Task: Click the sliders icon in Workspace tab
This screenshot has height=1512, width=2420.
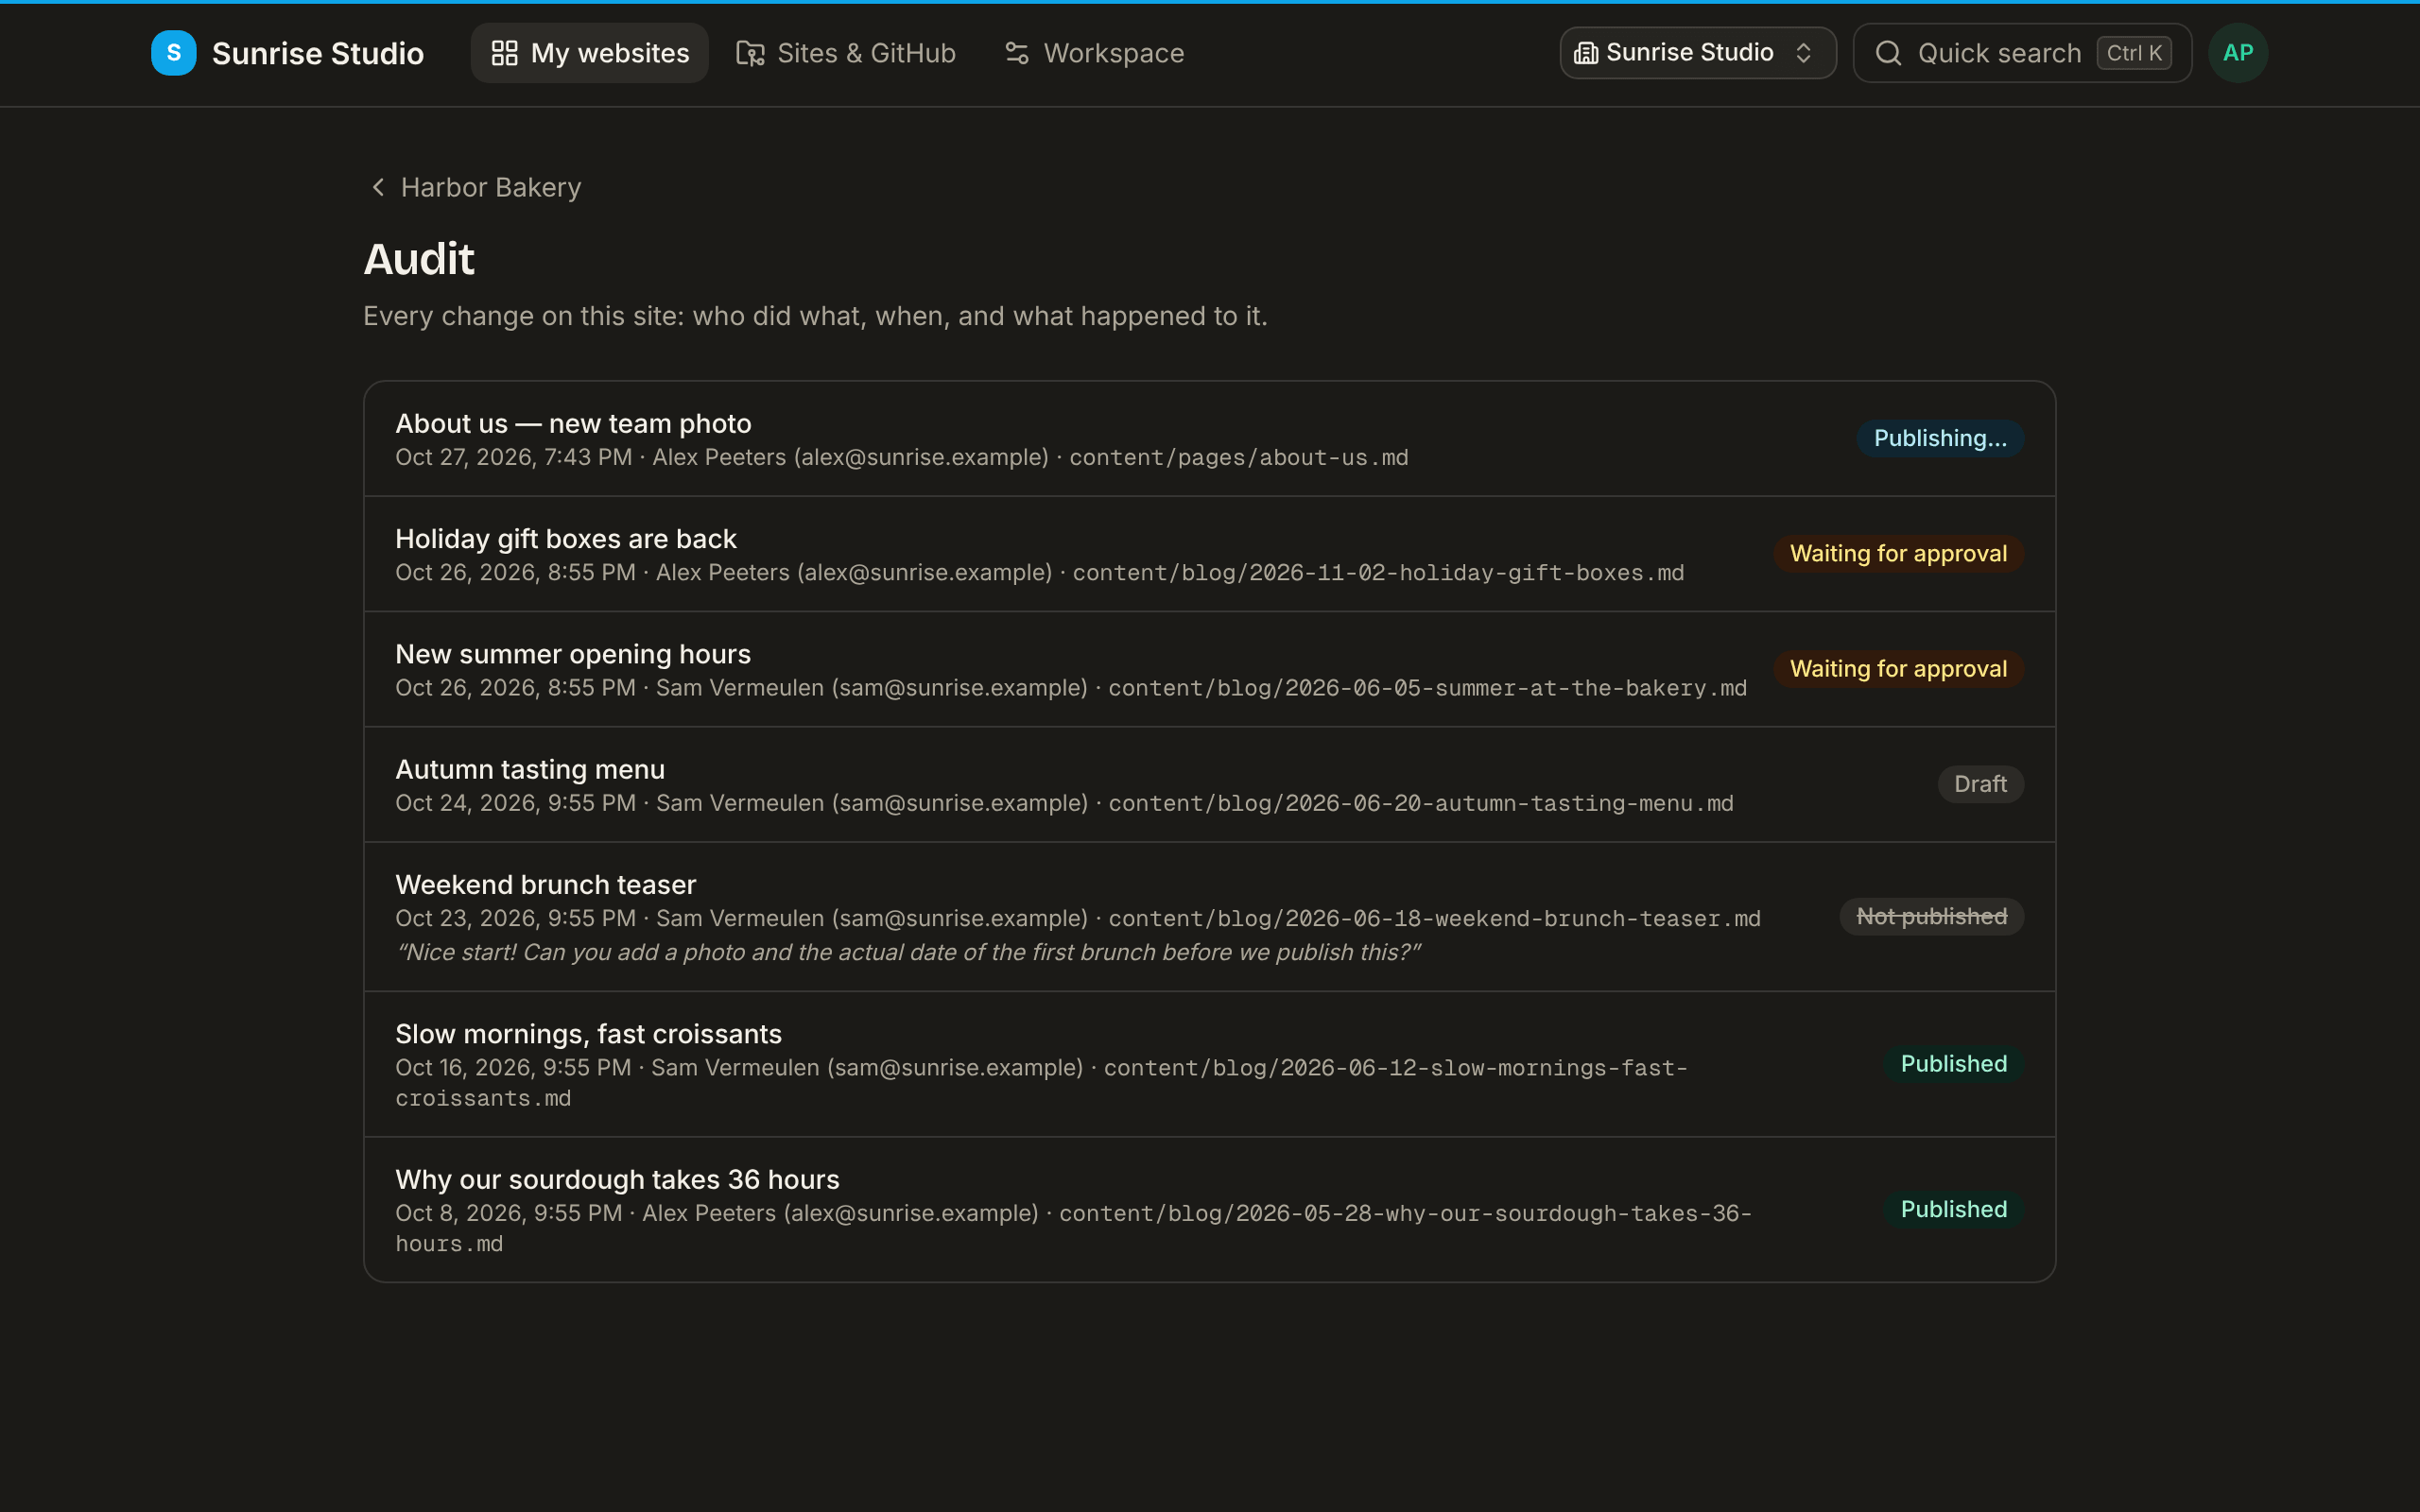Action: 1017,53
